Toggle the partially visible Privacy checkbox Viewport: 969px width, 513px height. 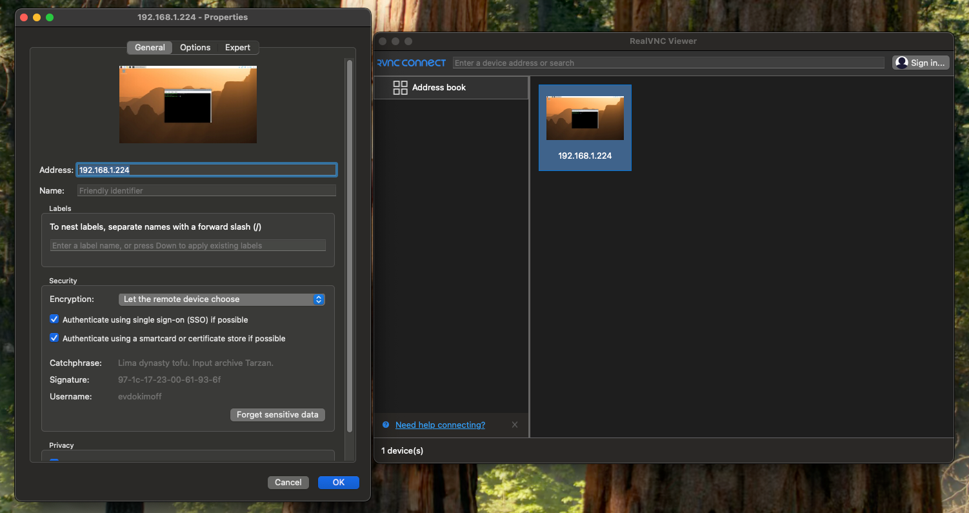(54, 461)
